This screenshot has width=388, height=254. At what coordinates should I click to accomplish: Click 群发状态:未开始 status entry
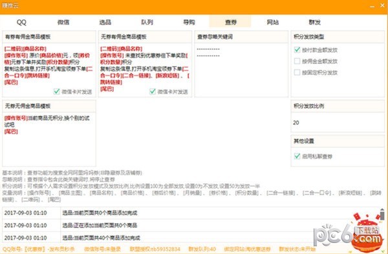coord(297,249)
